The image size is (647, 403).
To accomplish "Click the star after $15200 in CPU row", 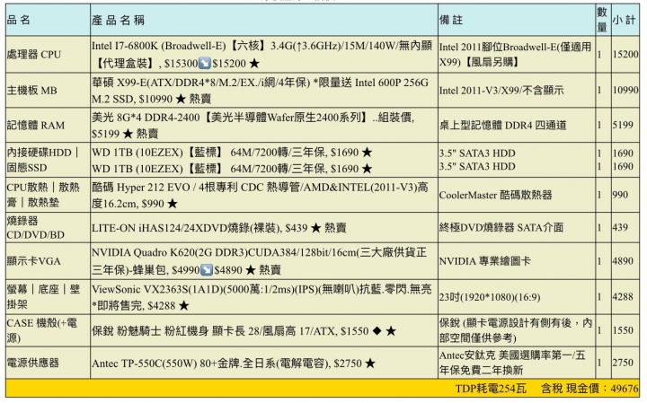I will coord(254,64).
